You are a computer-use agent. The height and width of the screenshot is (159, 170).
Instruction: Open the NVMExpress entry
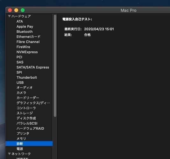[27, 52]
